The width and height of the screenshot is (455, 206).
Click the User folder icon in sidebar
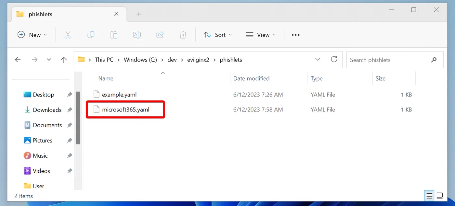pos(27,186)
